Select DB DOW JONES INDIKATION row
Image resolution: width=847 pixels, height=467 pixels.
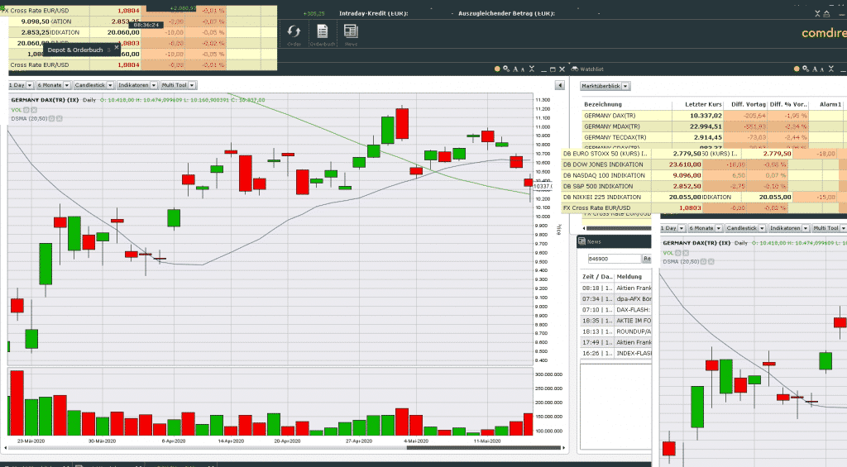pyautogui.click(x=704, y=164)
